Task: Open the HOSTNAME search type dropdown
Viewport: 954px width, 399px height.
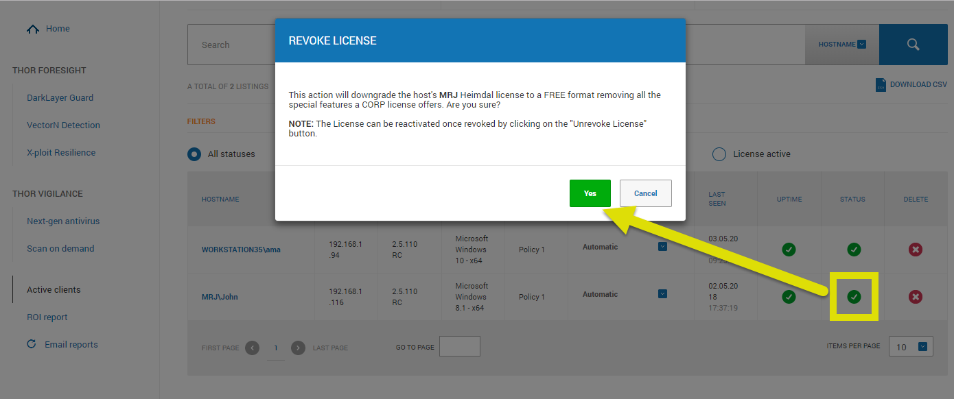Action: [x=842, y=45]
